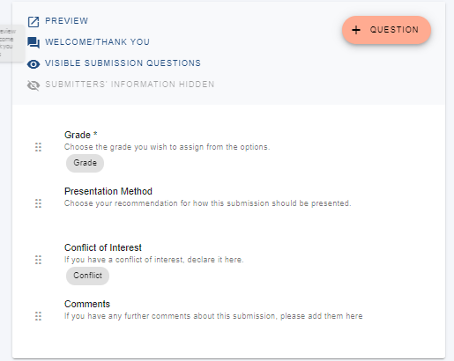Add a new QUESTION with the orange button
This screenshot has height=361, width=454.
(x=386, y=30)
